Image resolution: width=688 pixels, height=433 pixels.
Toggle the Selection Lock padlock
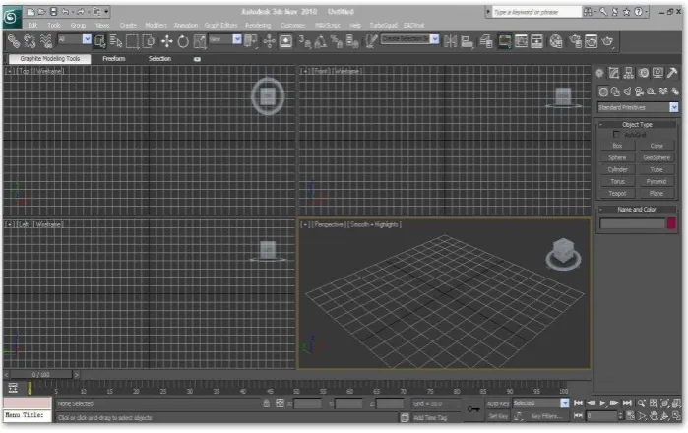[x=266, y=403]
